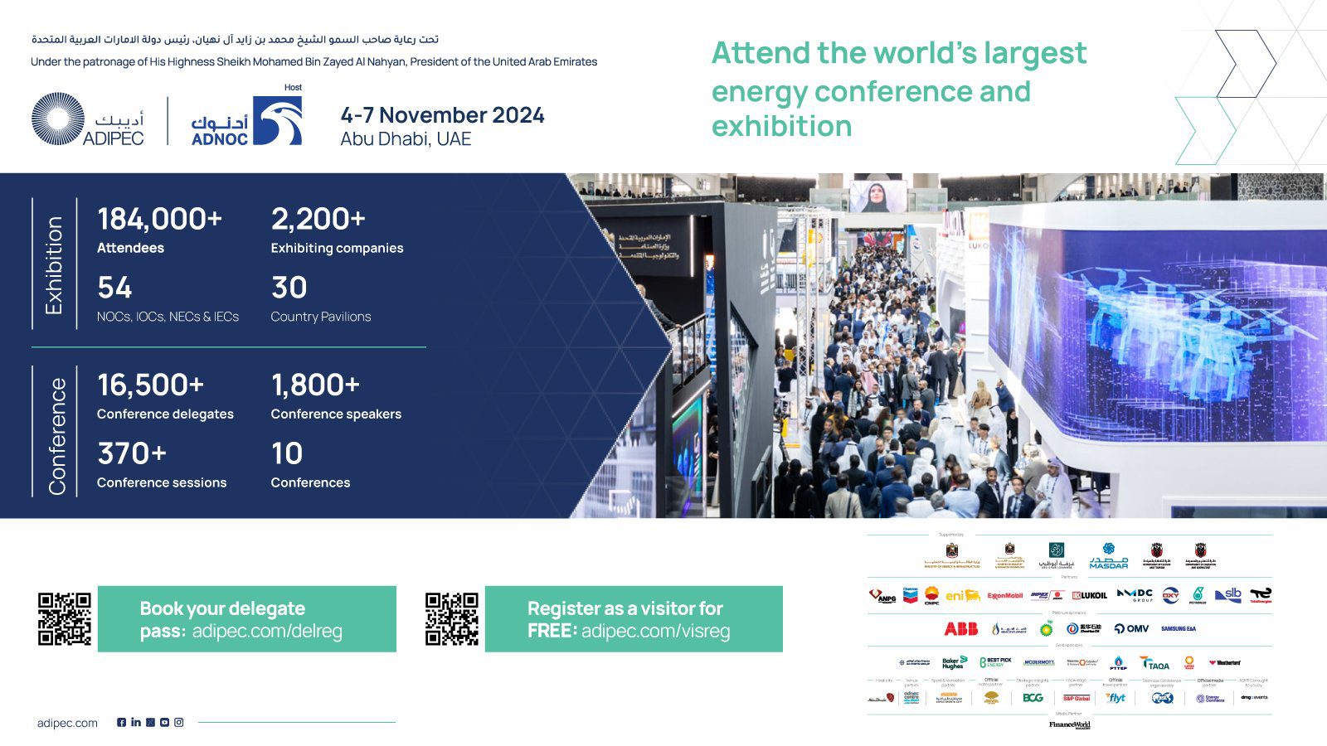Click the X (Twitter) icon
1327x746 pixels.
(x=150, y=722)
